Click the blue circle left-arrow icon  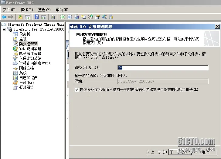pos(70,17)
